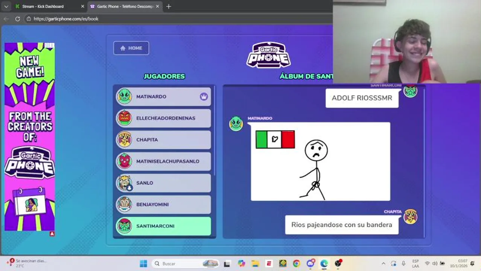This screenshot has height=271, width=481.
Task: Click the 'ADOLF RIOSSSMR' text bubble
Action: click(362, 98)
